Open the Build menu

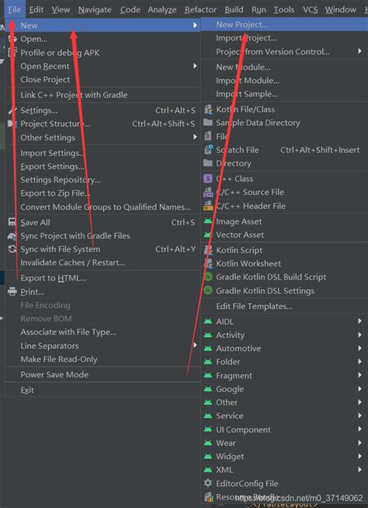(234, 10)
